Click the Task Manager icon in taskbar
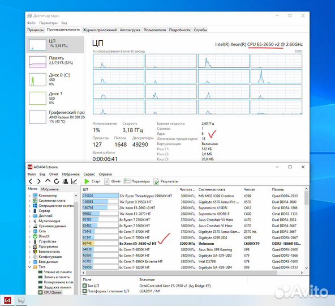The height and width of the screenshot is (306, 335). click(x=21, y=300)
